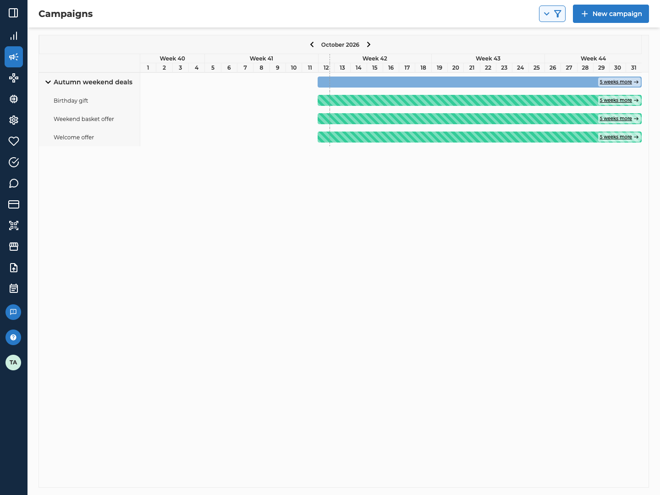Open the heart loyalty icon

pyautogui.click(x=14, y=141)
